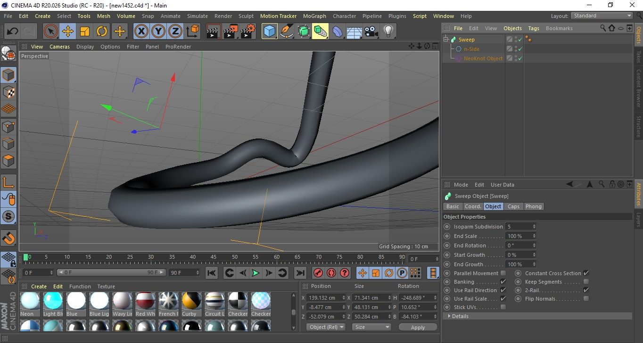Select the Move tool in toolbar

pos(68,32)
